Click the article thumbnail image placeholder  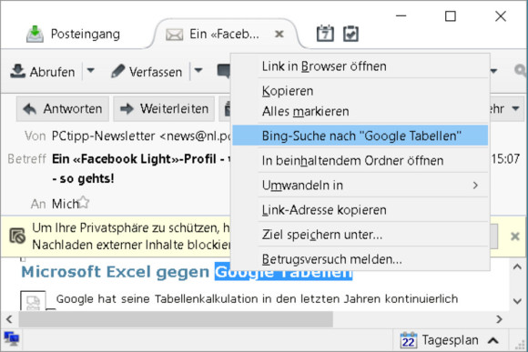click(x=33, y=300)
